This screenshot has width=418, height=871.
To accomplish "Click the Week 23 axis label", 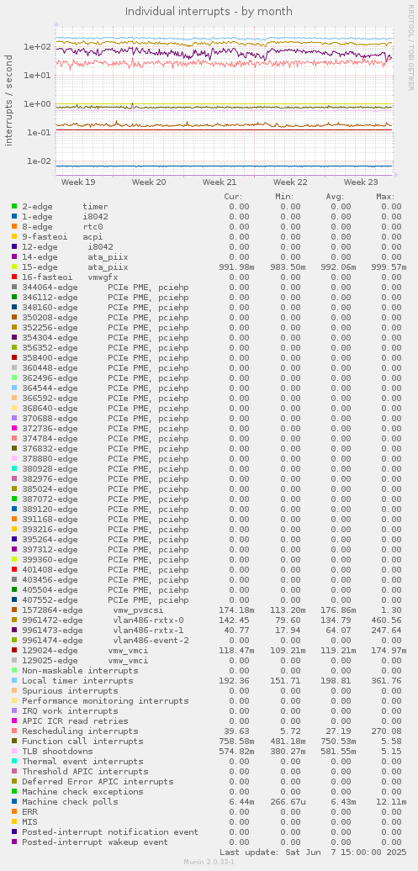I will click(361, 182).
